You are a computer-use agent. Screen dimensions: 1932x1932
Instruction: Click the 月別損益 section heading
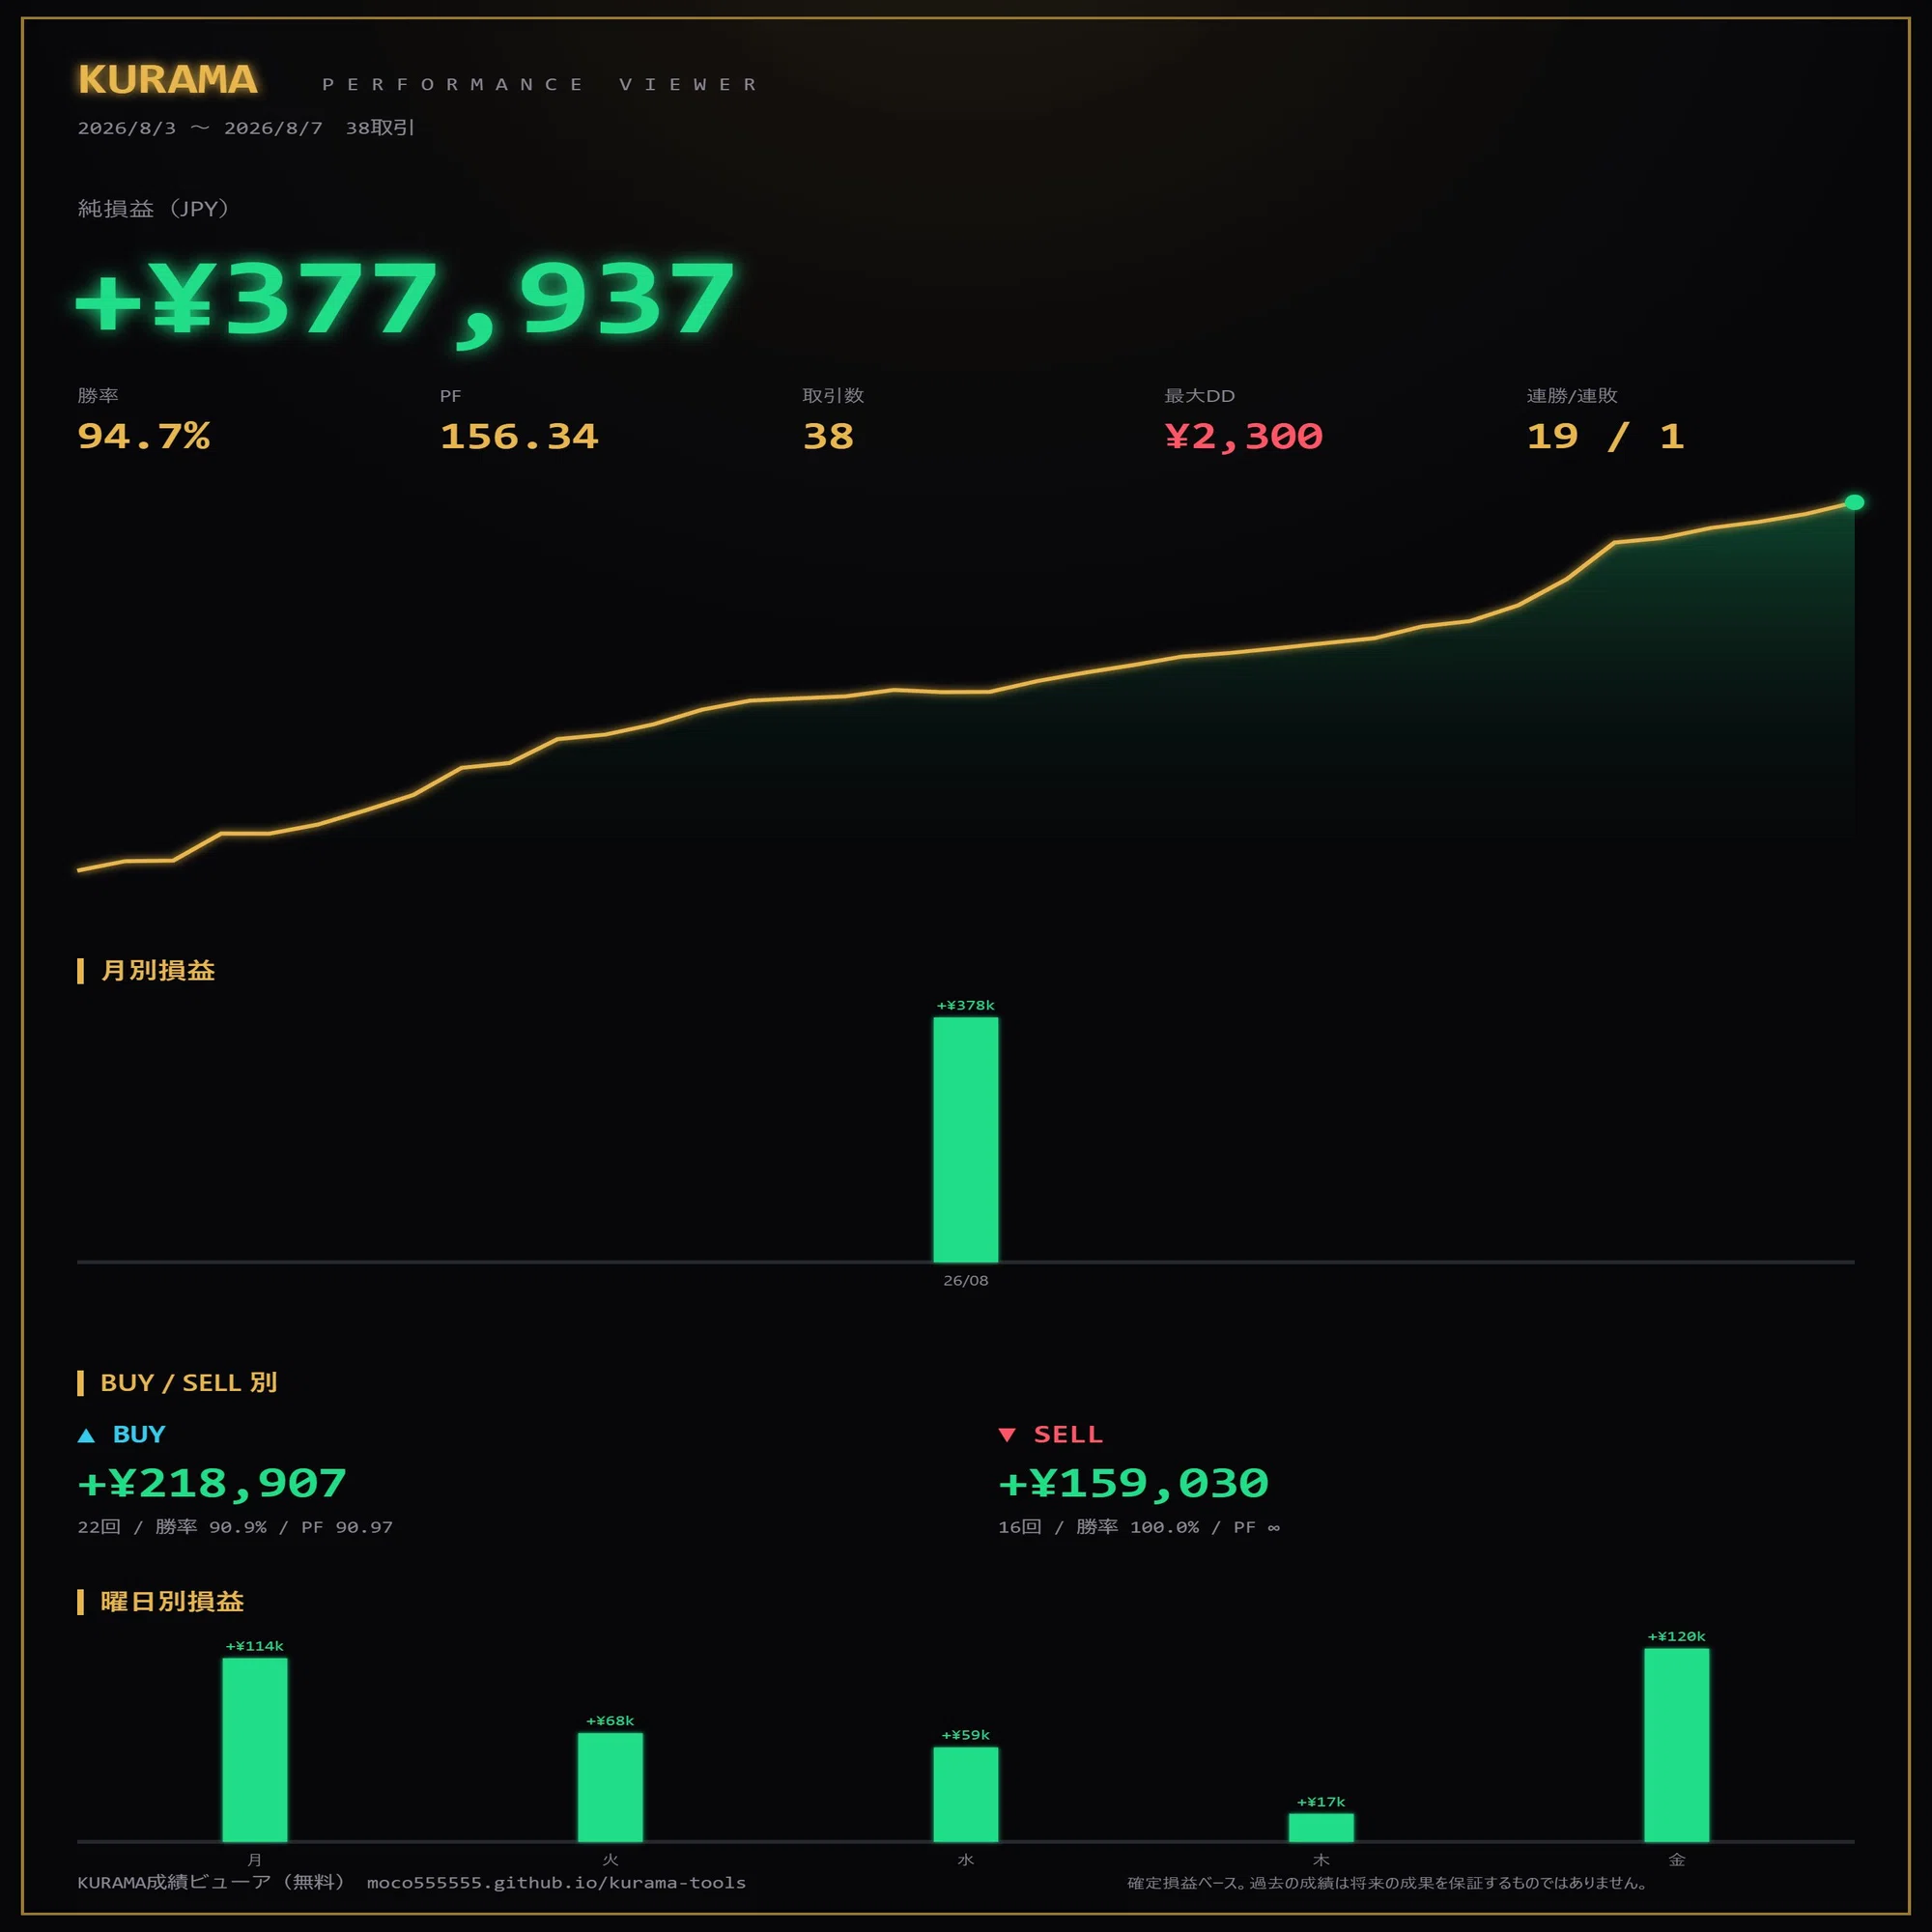pyautogui.click(x=158, y=970)
